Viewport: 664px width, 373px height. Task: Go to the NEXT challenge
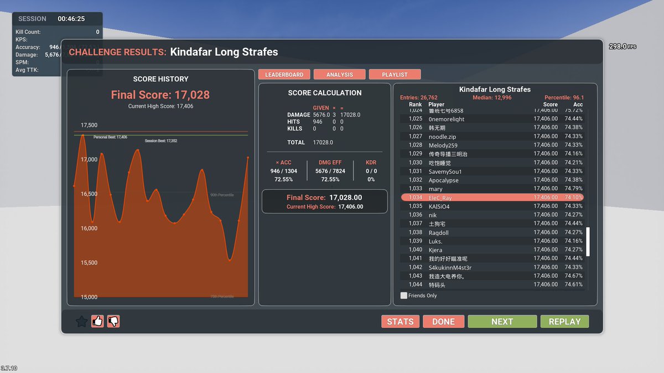pos(502,322)
